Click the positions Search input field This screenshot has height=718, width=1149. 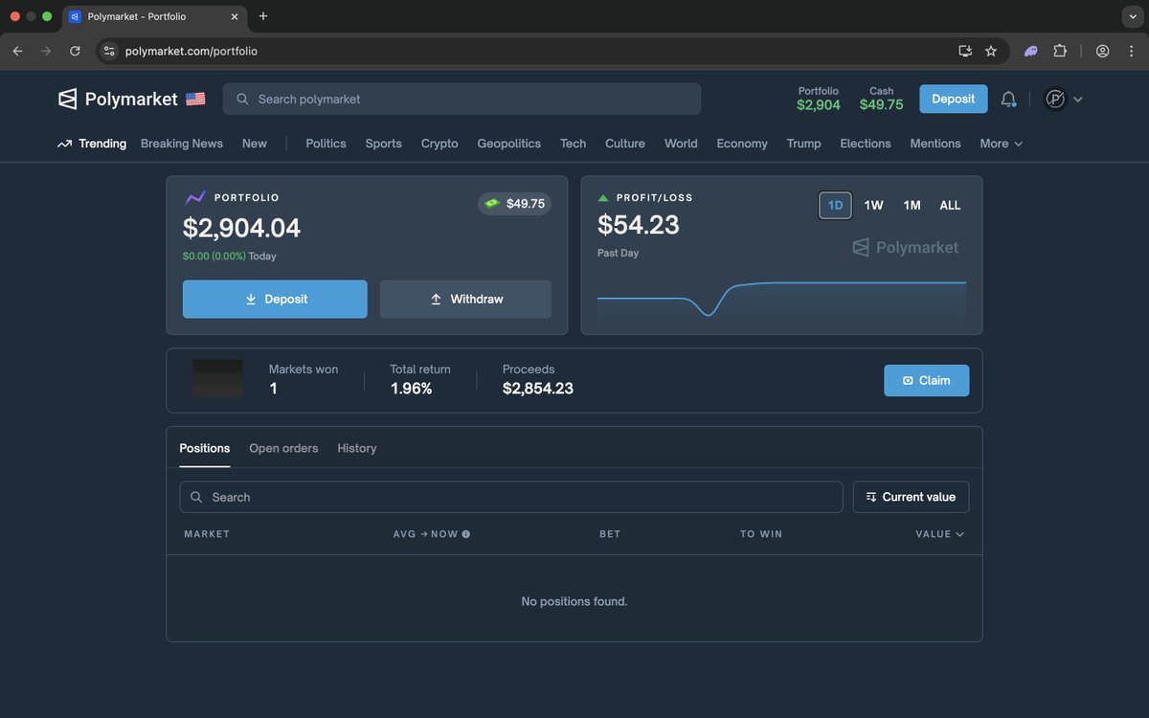(510, 497)
